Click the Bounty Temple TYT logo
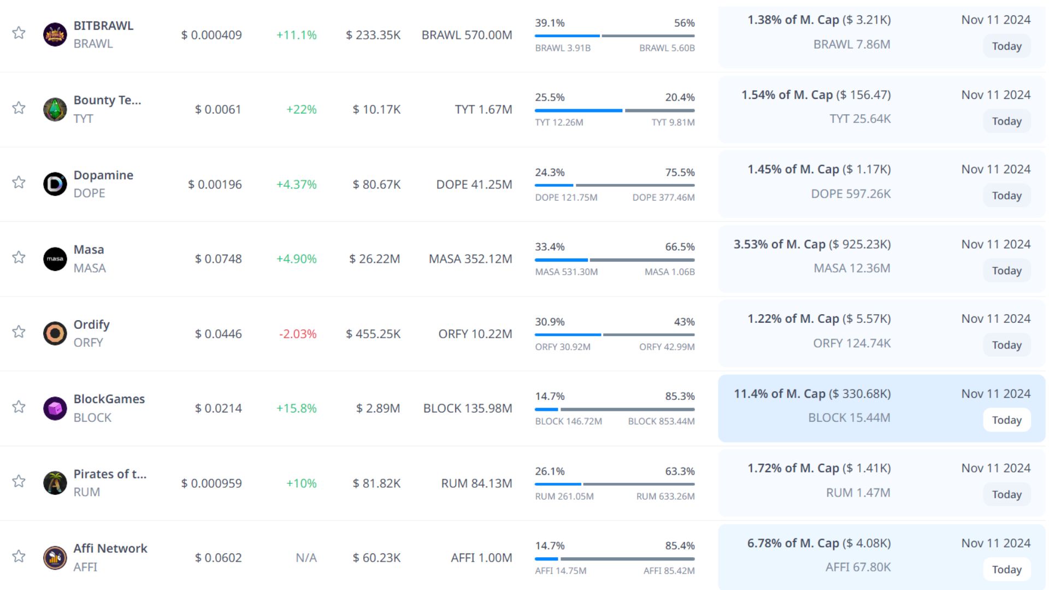Image resolution: width=1049 pixels, height=590 pixels. [55, 109]
